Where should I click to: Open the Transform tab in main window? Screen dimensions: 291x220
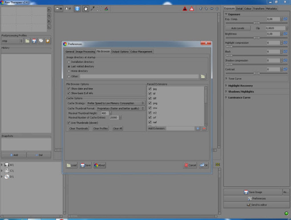pyautogui.click(x=259, y=9)
